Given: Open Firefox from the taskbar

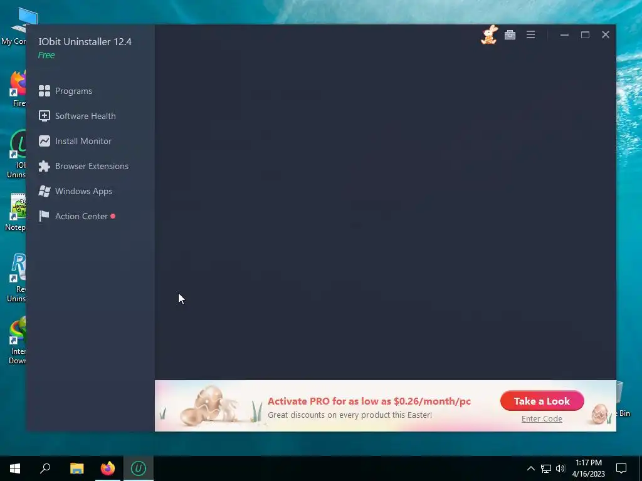Looking at the screenshot, I should [108, 468].
